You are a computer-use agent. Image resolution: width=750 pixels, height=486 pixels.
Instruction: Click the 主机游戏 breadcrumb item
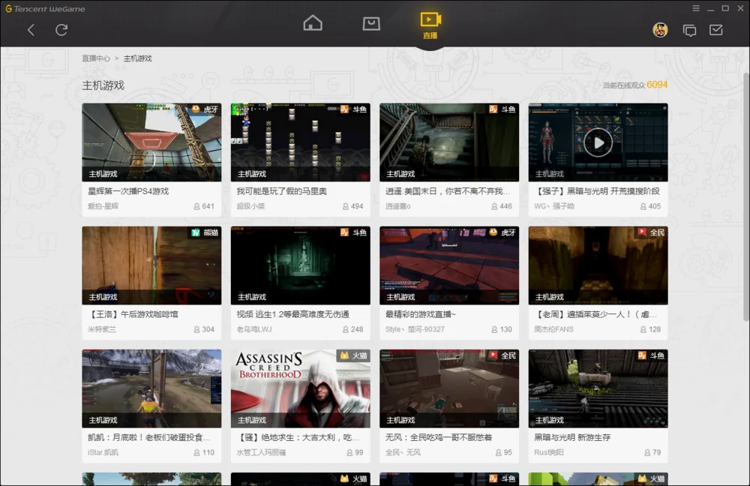[x=138, y=58]
